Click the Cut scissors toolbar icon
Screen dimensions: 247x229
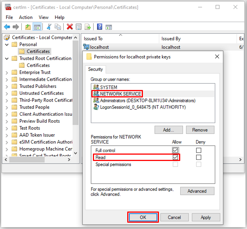point(49,27)
